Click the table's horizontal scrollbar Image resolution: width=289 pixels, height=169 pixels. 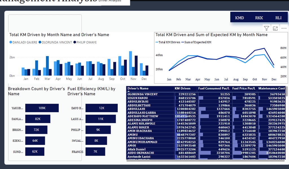[205, 161]
